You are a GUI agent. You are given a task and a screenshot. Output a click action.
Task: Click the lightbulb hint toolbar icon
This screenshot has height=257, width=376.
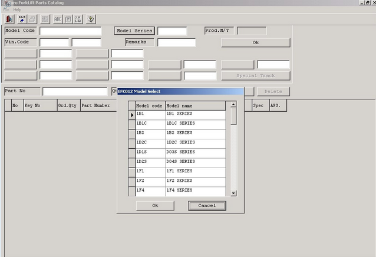pos(91,19)
